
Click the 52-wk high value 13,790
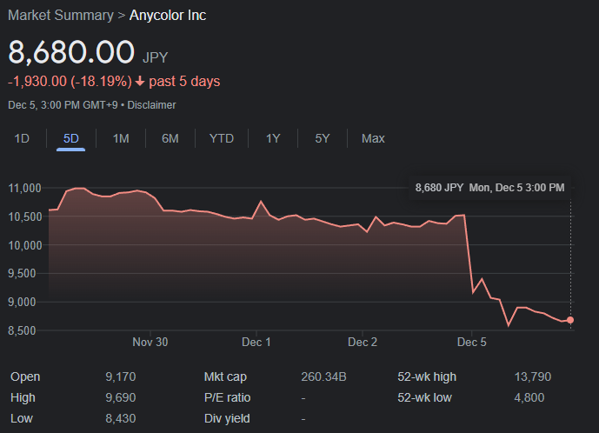point(533,376)
